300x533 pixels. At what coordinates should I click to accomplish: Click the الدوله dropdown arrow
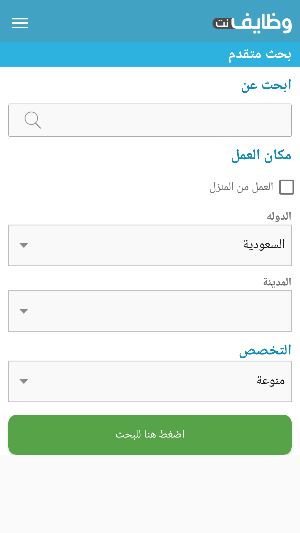click(x=24, y=245)
